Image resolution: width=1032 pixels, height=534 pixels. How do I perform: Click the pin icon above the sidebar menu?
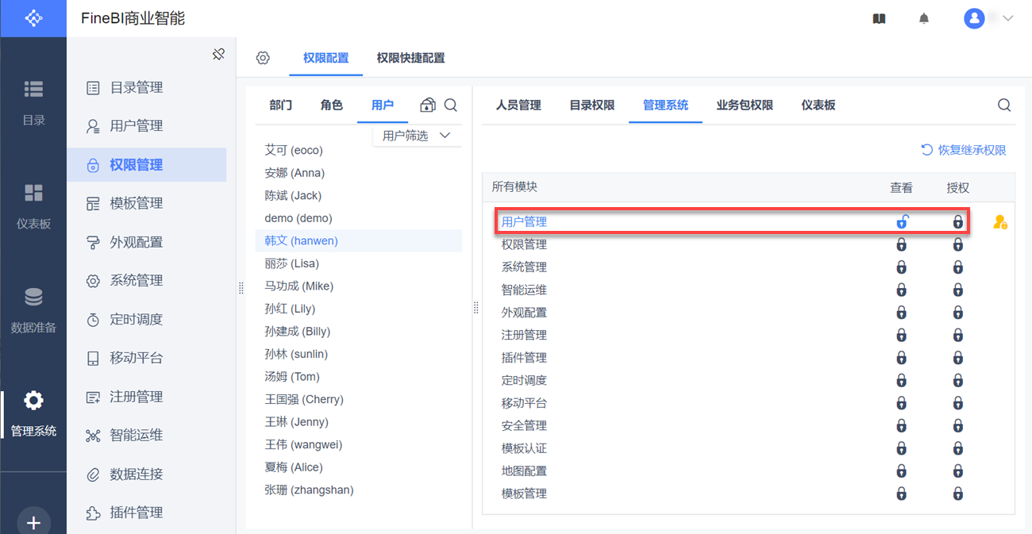point(218,54)
